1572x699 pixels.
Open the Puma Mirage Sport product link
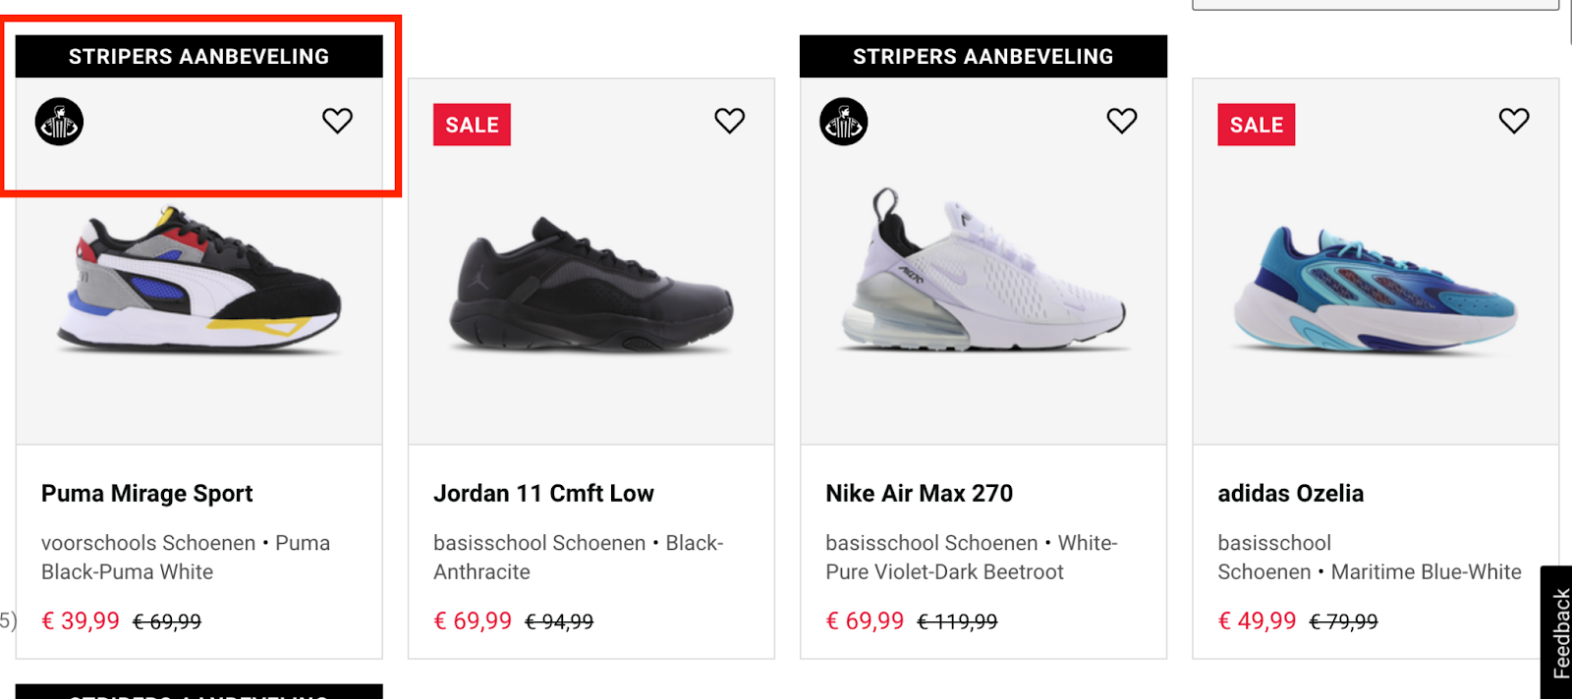[x=145, y=493]
